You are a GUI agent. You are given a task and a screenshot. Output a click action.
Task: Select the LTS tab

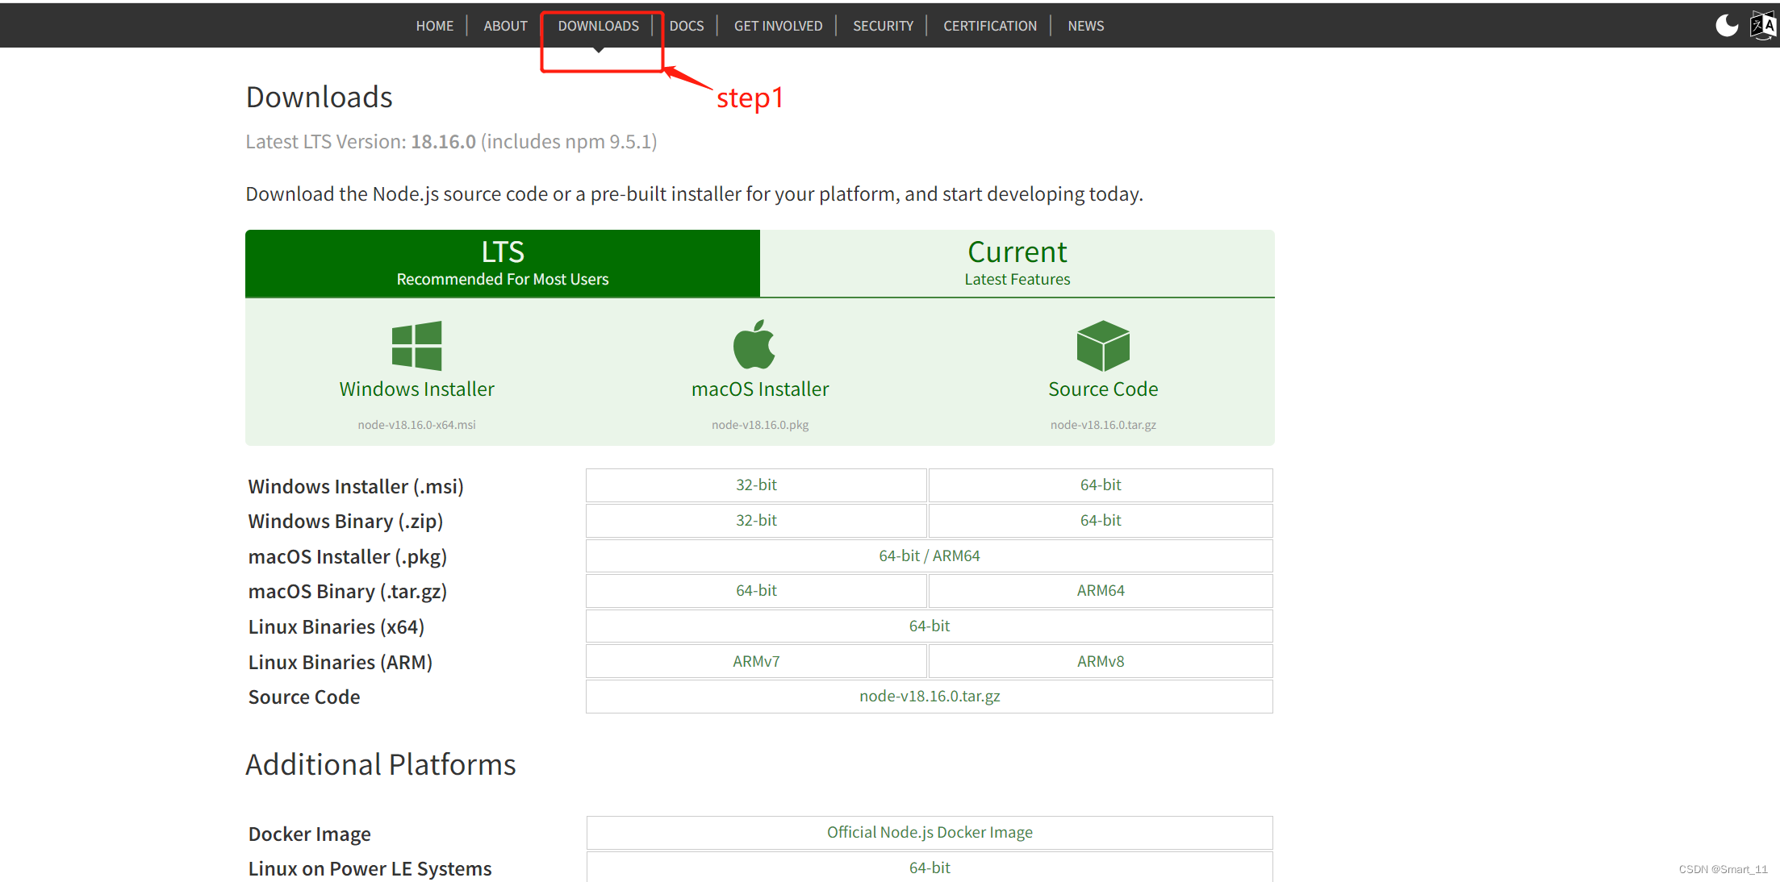(503, 264)
